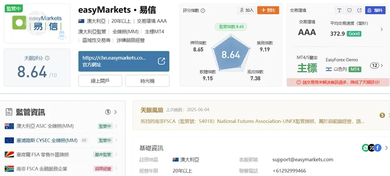Click the Facebook share icon

pyautogui.click(x=377, y=148)
